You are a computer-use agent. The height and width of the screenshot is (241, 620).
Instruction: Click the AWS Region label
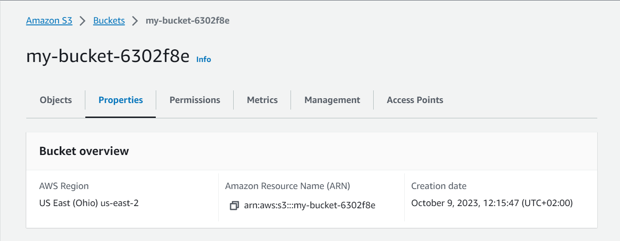point(64,186)
